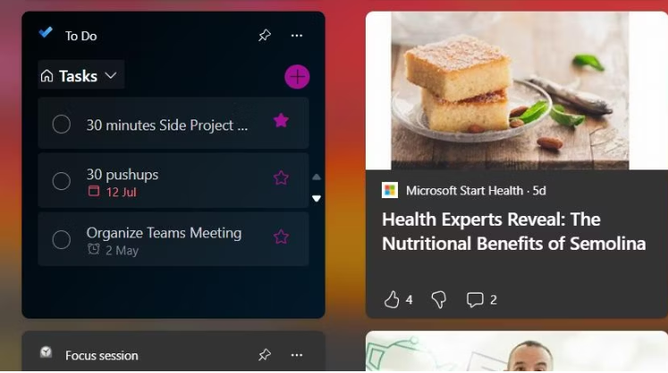Check off the 30 pushups task
This screenshot has height=373, width=668.
(62, 181)
